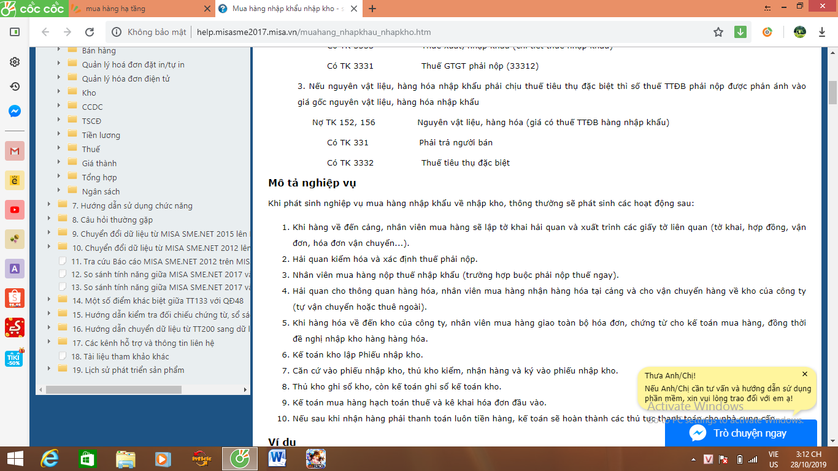838x471 pixels.
Task: Open '18. Tài liệu tham khảo khác' page
Action: [120, 356]
